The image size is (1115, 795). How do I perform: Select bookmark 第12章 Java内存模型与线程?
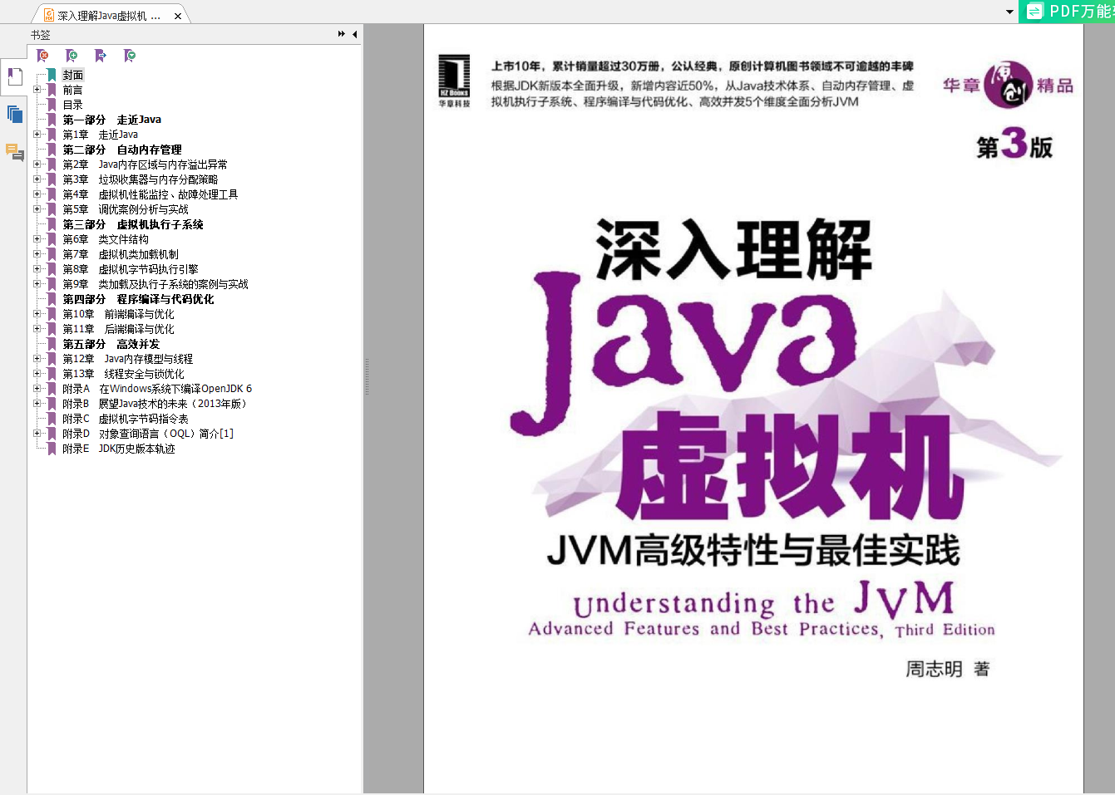coord(128,359)
